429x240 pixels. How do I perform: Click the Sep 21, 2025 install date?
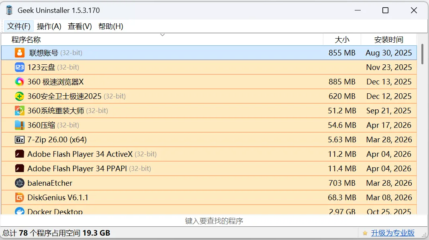tap(389, 111)
